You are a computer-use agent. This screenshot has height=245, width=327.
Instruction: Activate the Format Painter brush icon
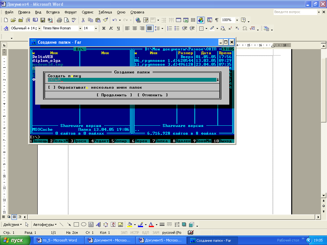[105, 20]
